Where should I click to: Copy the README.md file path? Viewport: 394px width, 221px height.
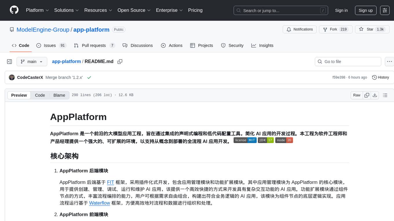(x=120, y=62)
